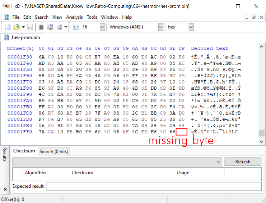The image size is (266, 203).
Task: Click the Checksum column header
Action: [x=82, y=172]
